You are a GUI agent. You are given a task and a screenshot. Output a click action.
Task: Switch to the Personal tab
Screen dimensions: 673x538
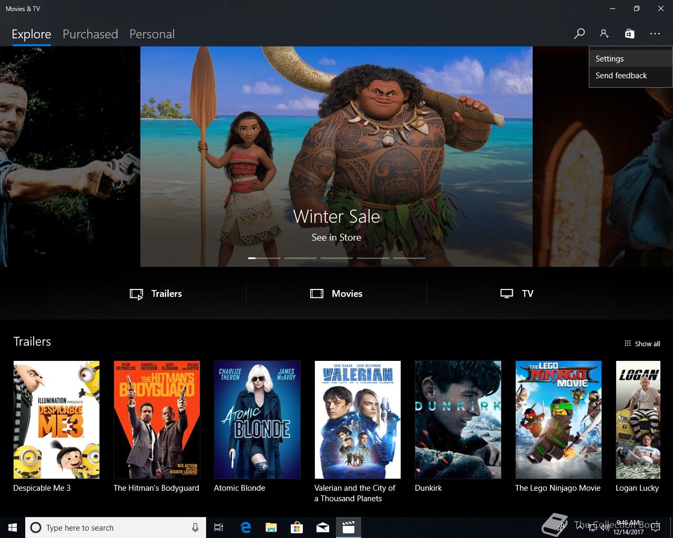(151, 34)
